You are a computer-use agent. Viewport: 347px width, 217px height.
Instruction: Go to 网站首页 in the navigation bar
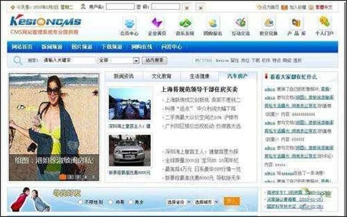(22, 47)
